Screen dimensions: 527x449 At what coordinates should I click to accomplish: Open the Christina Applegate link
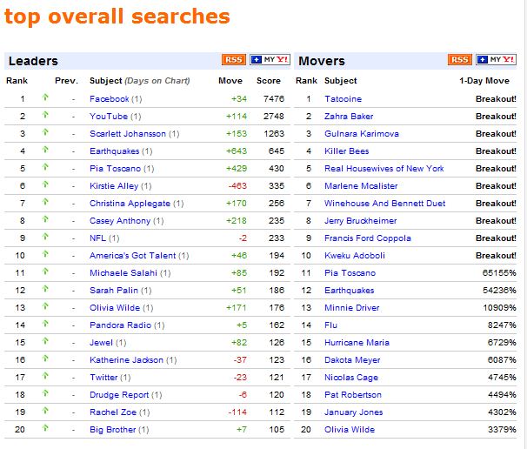(x=130, y=204)
